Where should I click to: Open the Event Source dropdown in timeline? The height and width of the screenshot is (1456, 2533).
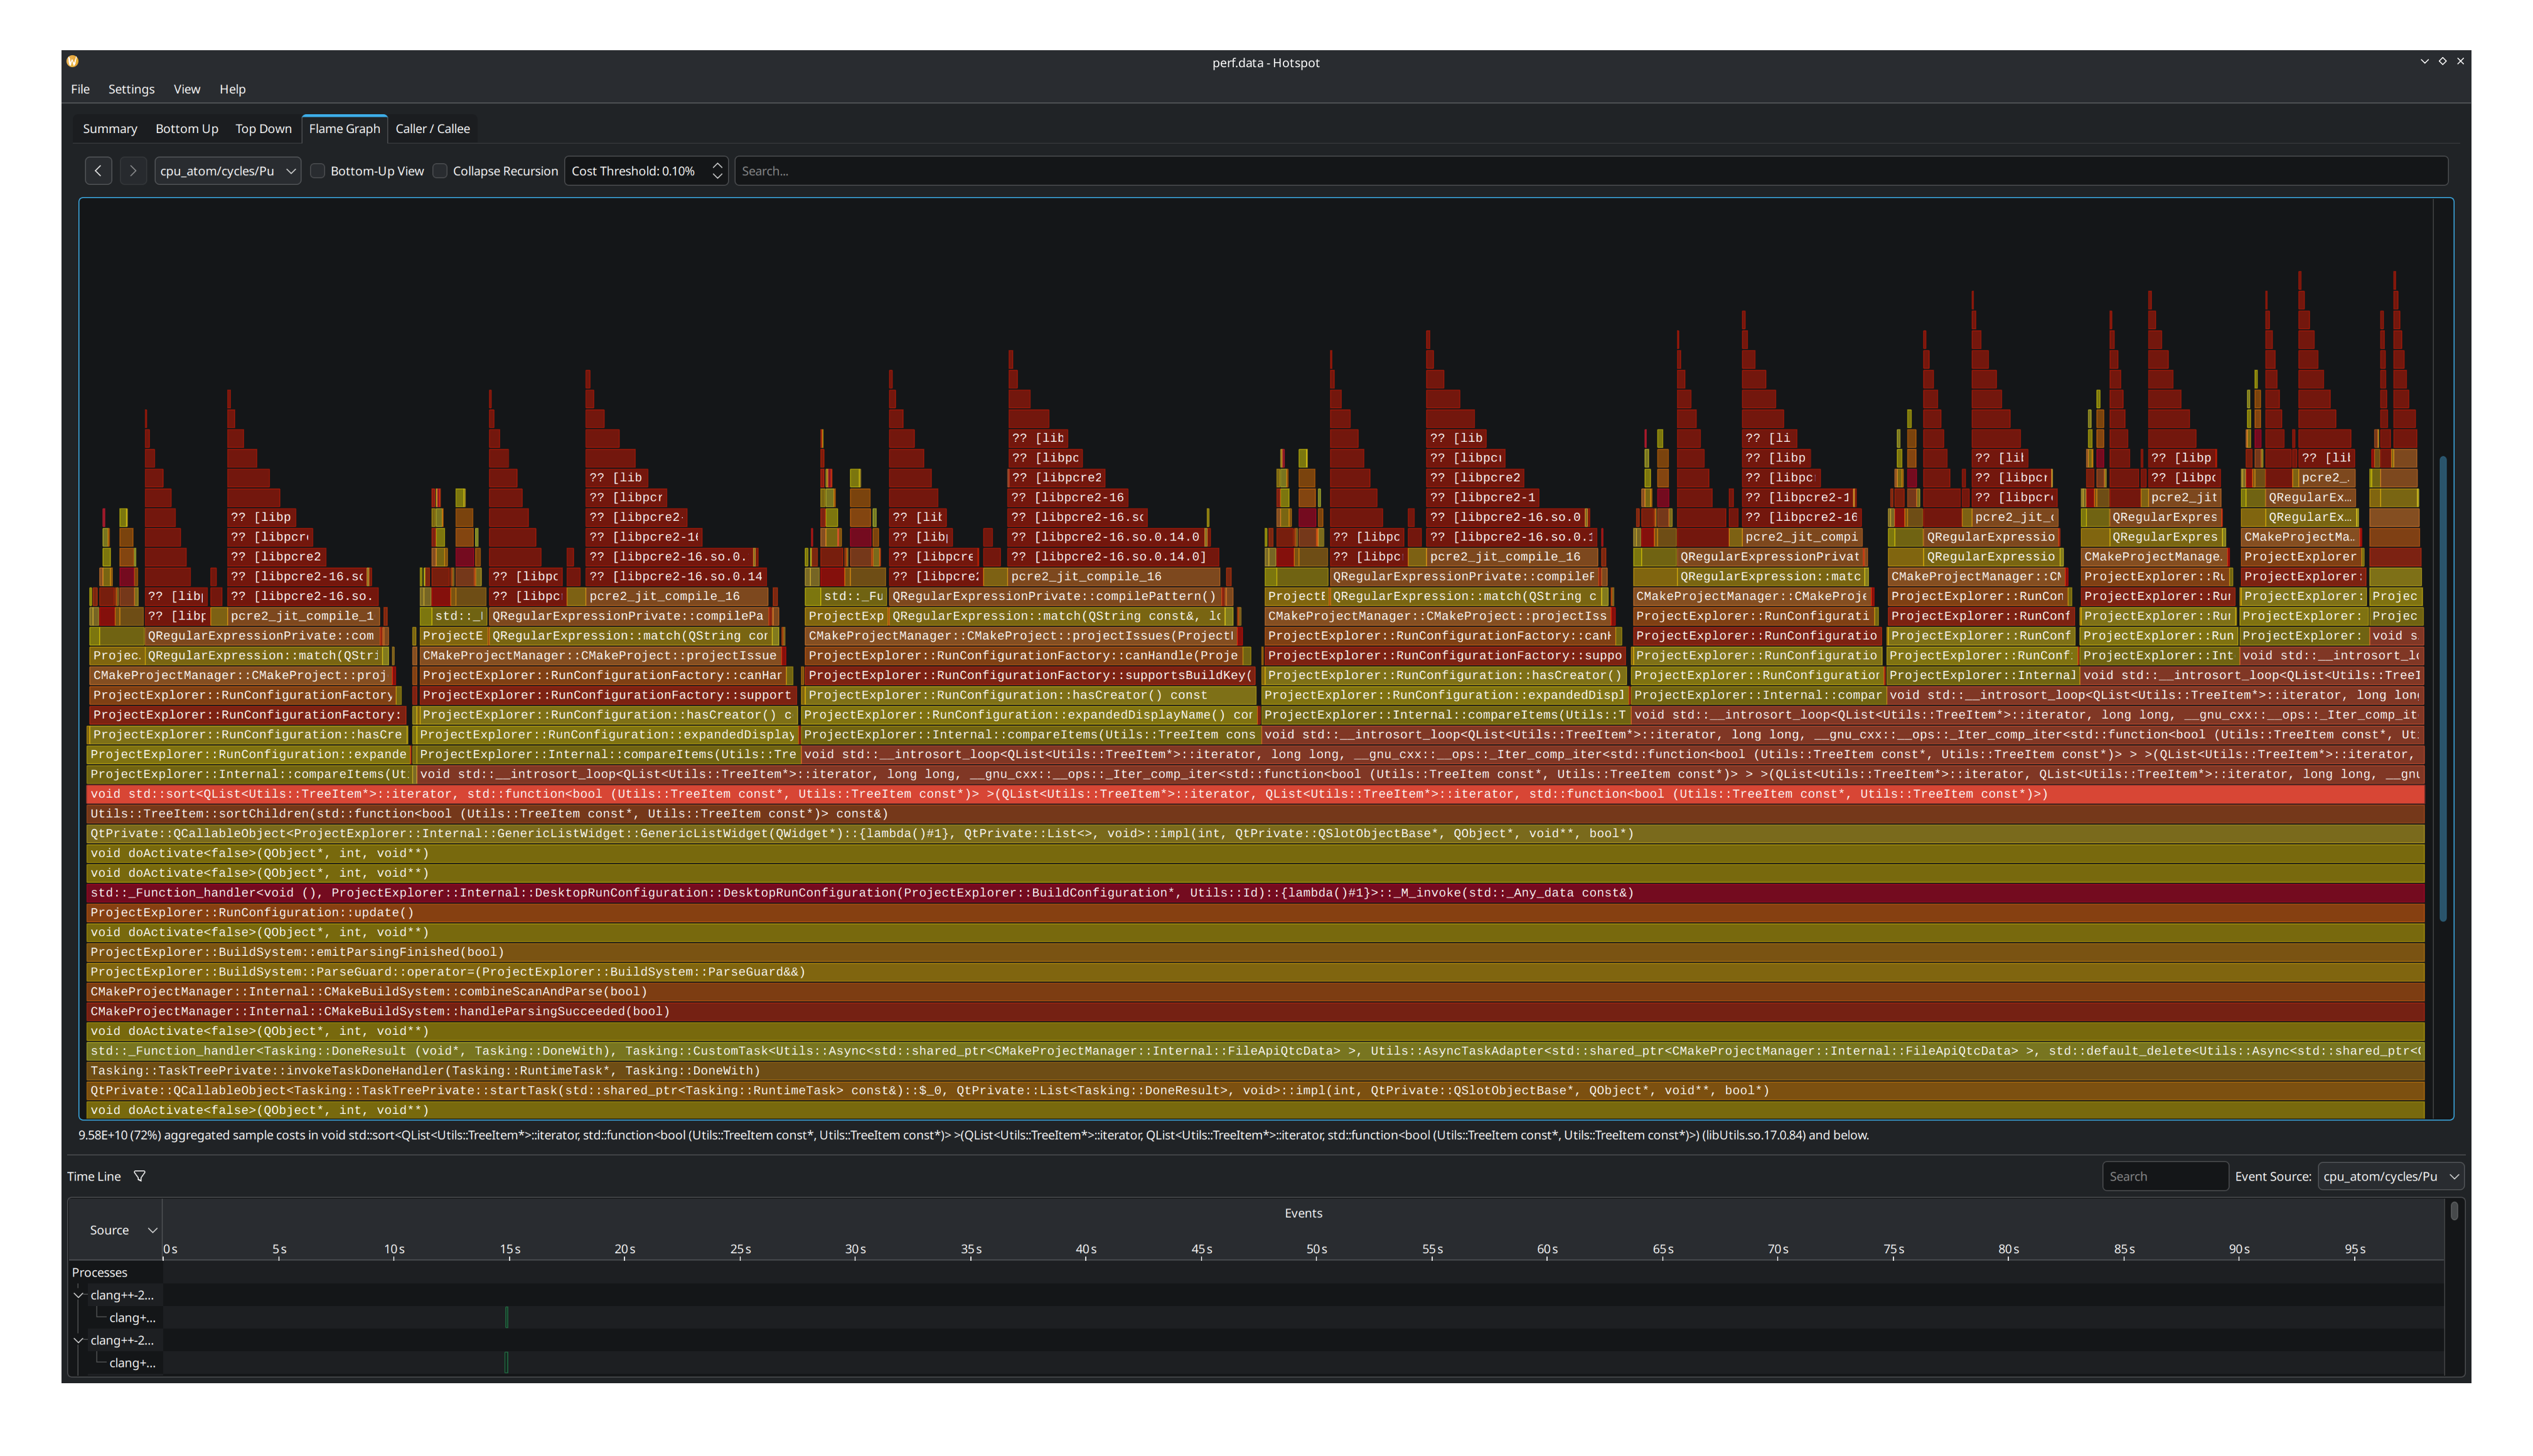point(2389,1176)
